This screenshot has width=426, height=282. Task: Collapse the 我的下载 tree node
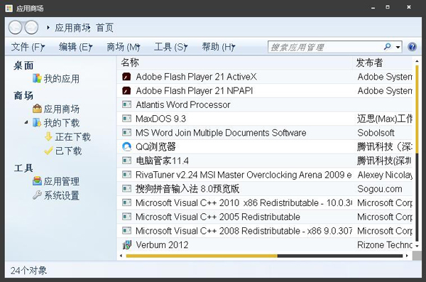(x=26, y=123)
